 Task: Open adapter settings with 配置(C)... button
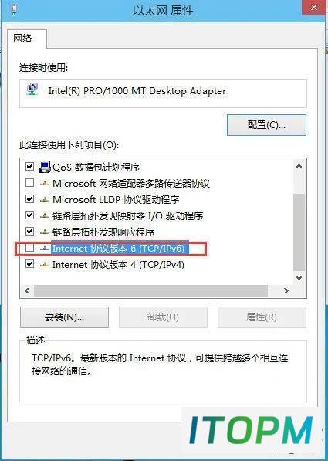point(266,125)
